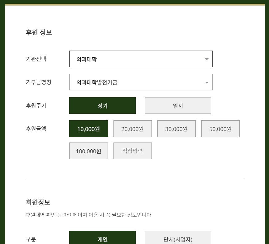Click the 기부금명칭 dropdown arrow icon
269x244 pixels.
[x=207, y=82]
